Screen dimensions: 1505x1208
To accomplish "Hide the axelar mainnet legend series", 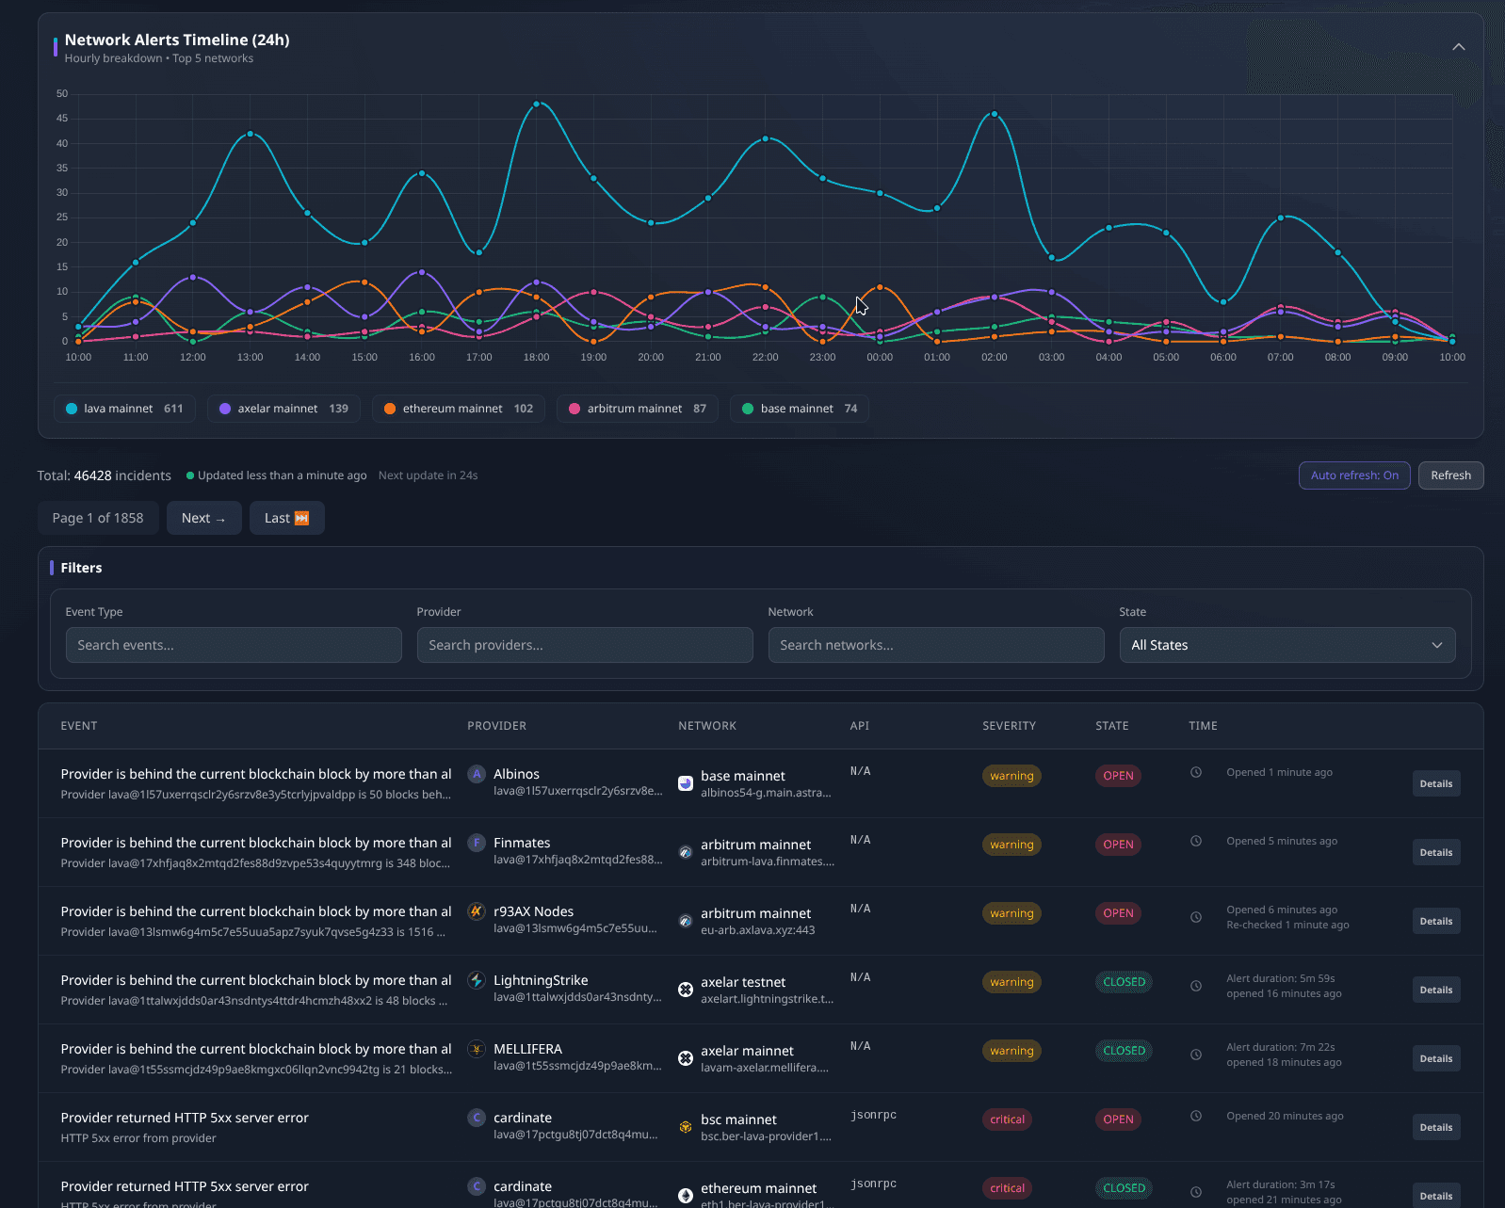I will (x=283, y=409).
